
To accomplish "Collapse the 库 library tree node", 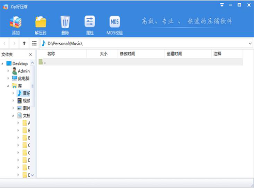I will 8,86.
